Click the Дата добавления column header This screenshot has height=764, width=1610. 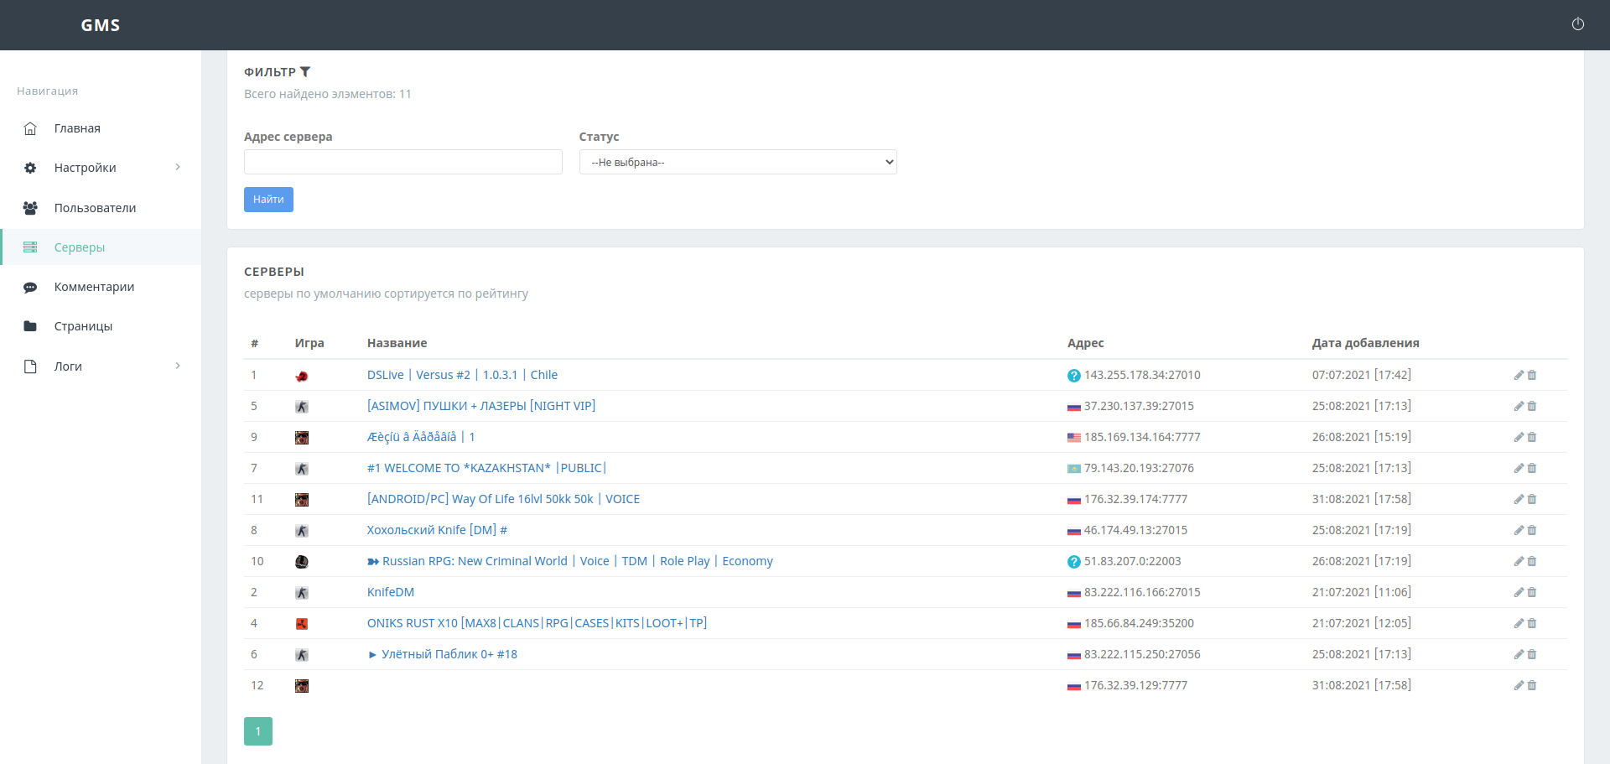[1365, 343]
